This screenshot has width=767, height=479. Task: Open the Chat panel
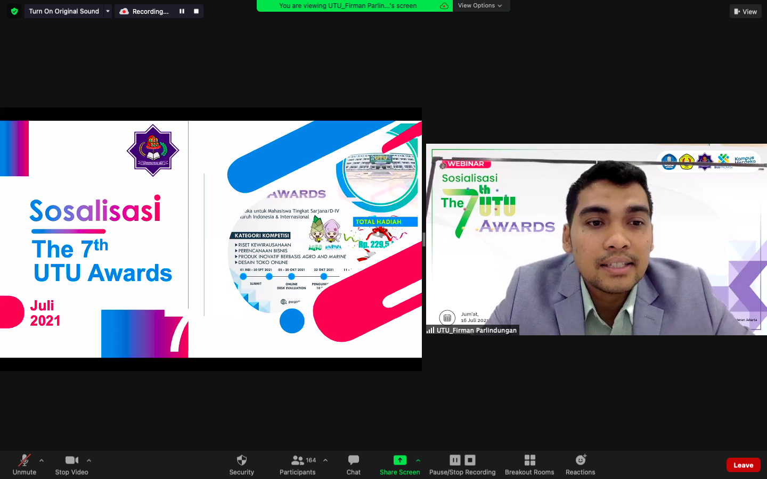pos(353,464)
